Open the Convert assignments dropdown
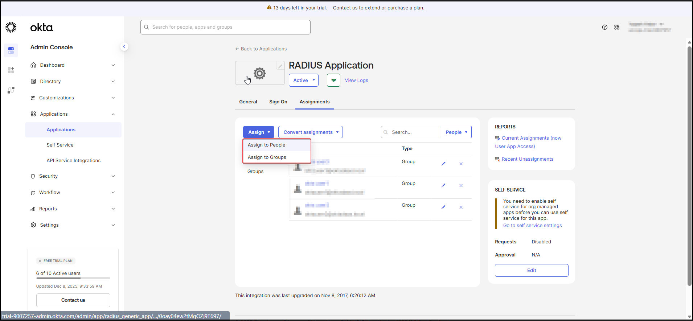Viewport: 693px width, 321px height. [x=310, y=132]
